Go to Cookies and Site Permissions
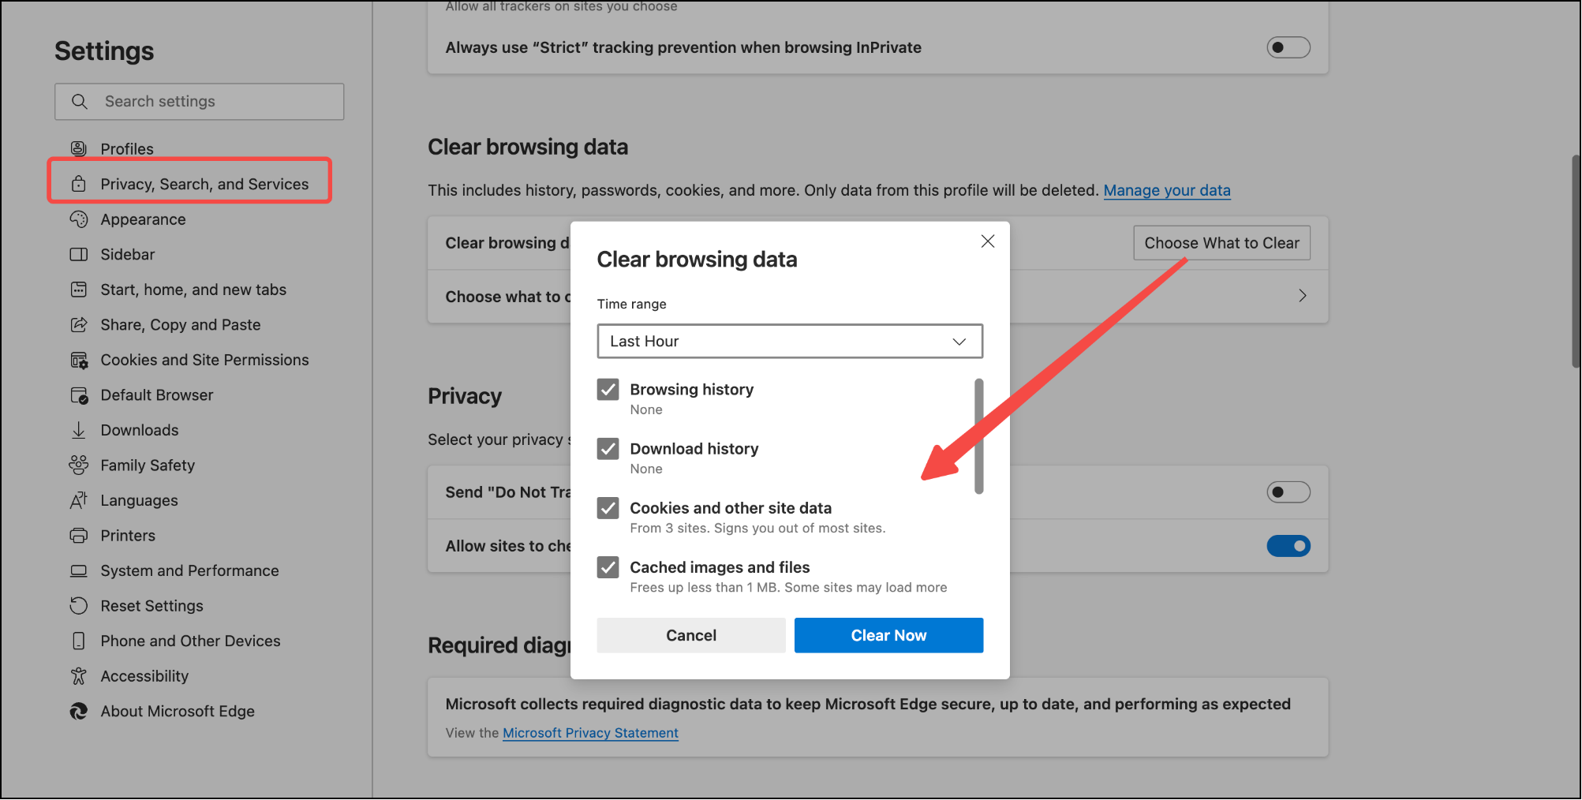The width and height of the screenshot is (1582, 800). point(204,360)
